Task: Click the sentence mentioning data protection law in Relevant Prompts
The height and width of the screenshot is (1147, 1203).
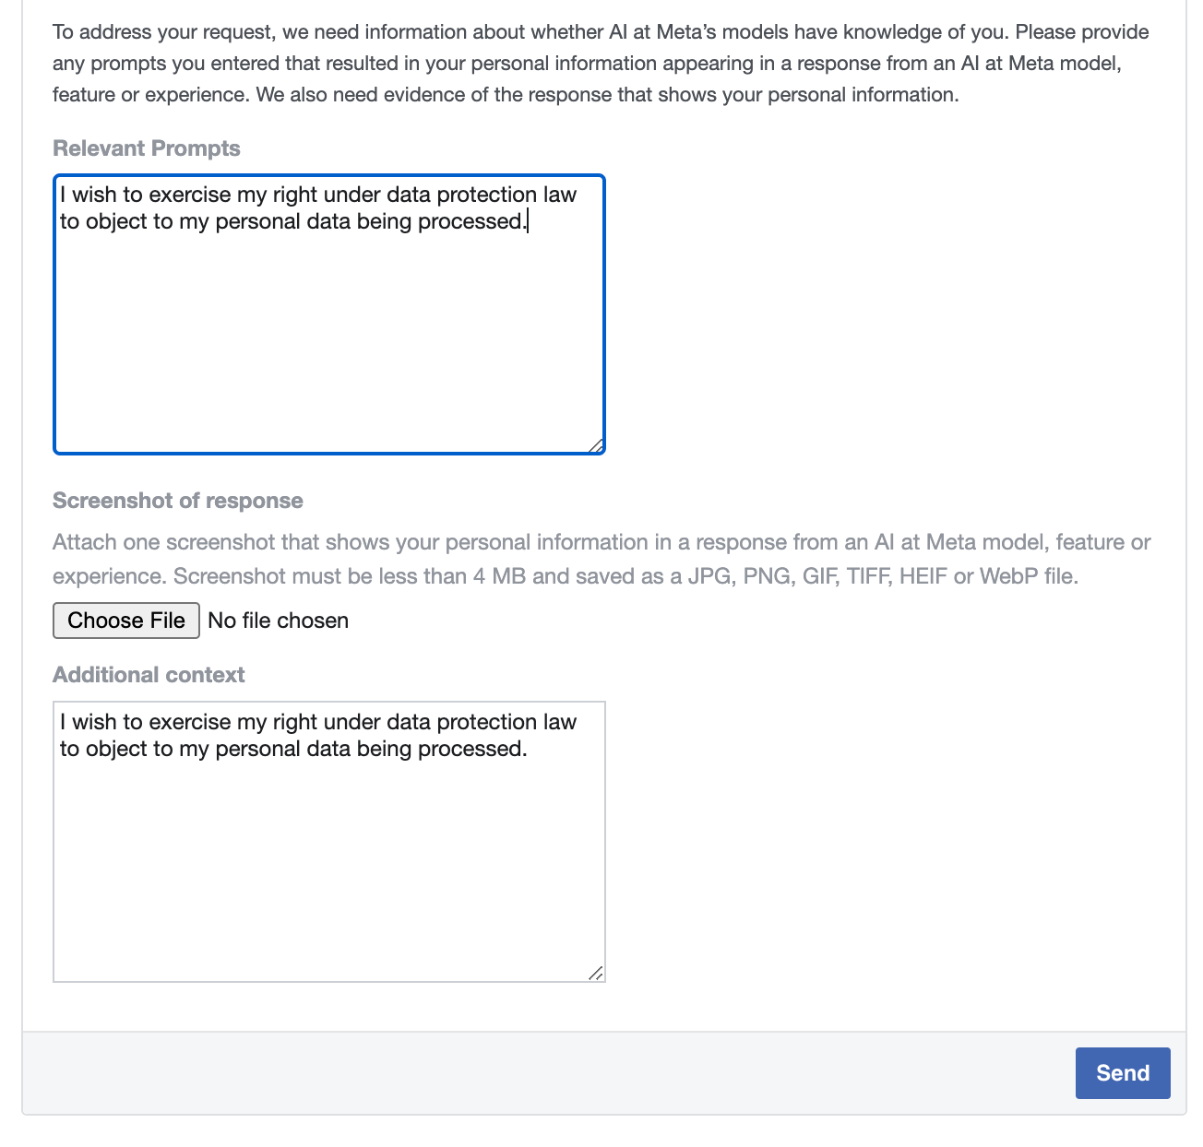Action: [x=318, y=195]
